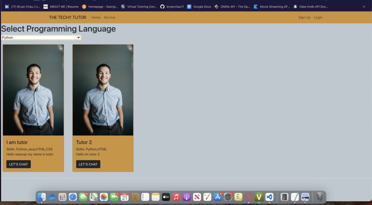Open the programming language dropdown showing Python
Image resolution: width=372 pixels, height=205 pixels.
click(41, 37)
